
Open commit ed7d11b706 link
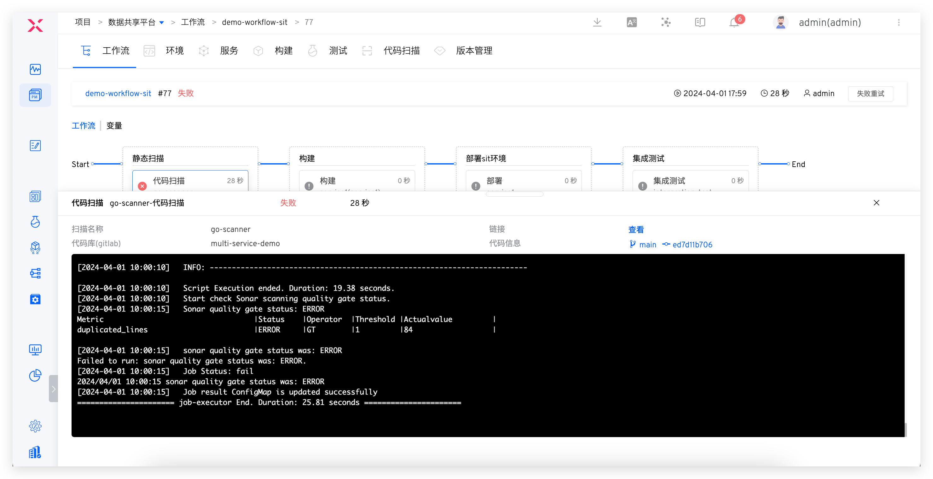pyautogui.click(x=692, y=245)
